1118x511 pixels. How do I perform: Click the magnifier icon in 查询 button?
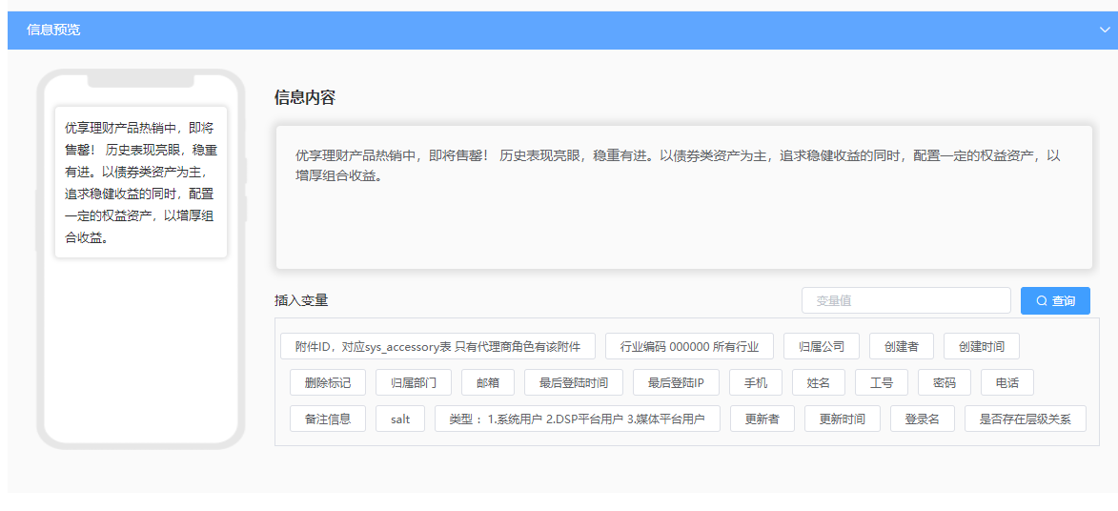point(1042,300)
